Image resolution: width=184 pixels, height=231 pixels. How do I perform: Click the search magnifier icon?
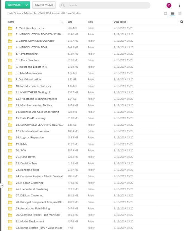[x=63, y=5]
